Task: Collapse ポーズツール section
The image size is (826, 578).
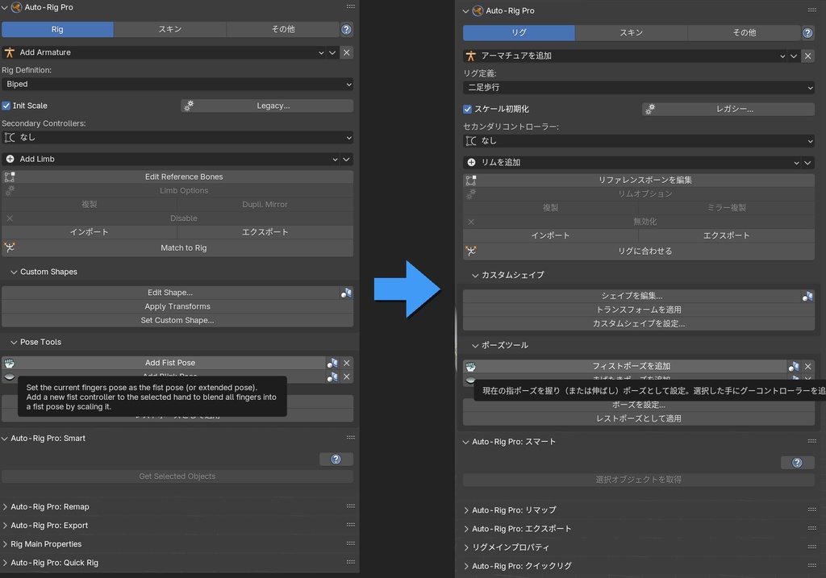Action: [x=475, y=345]
